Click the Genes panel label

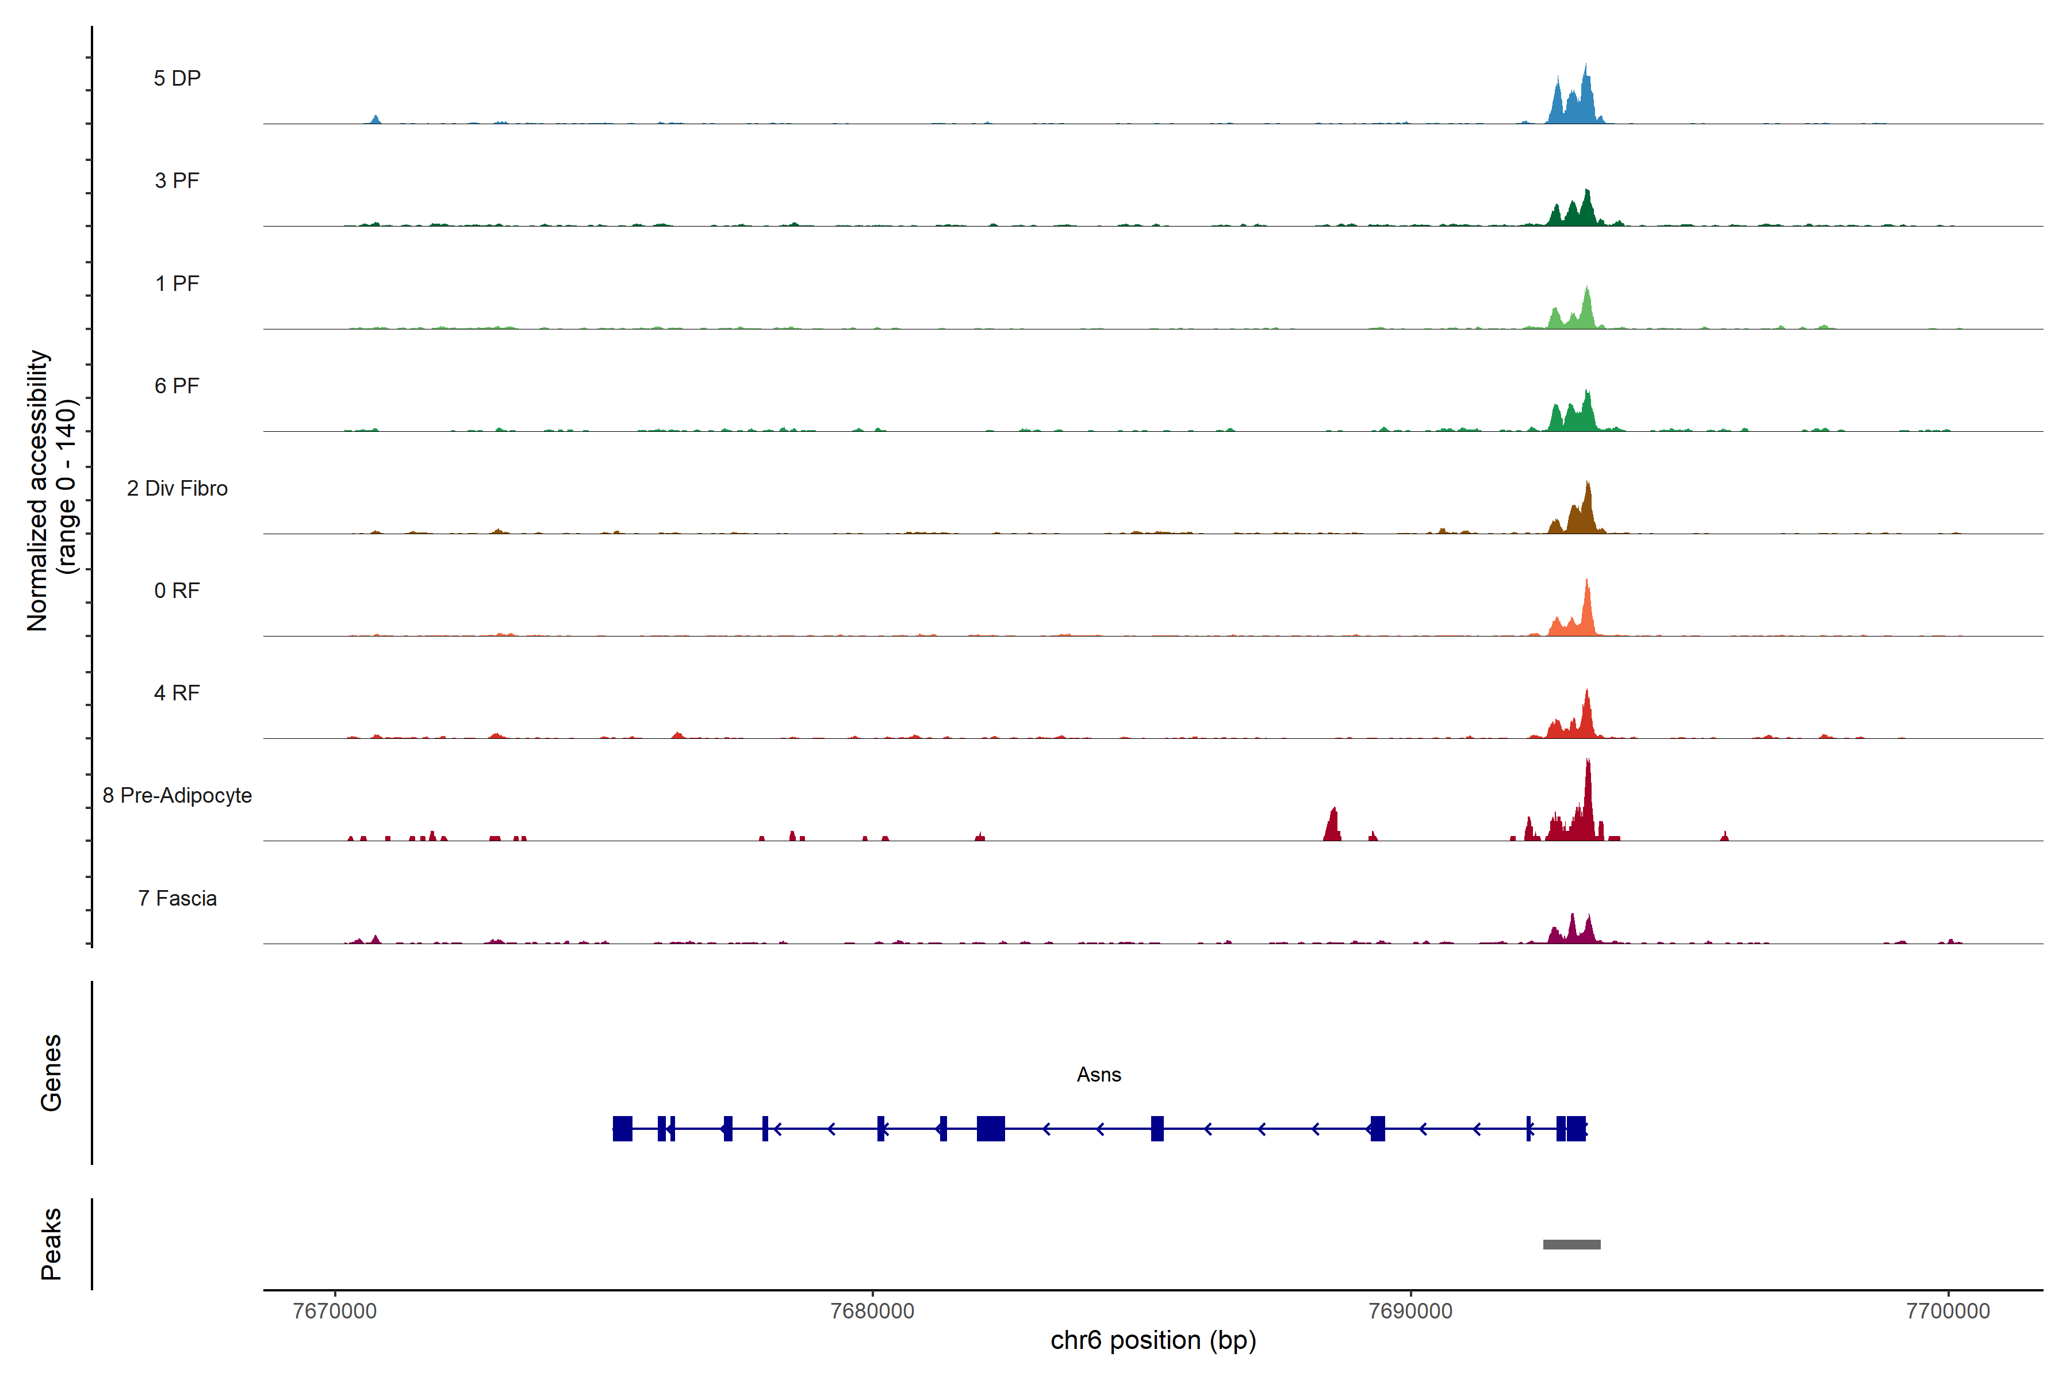pyautogui.click(x=51, y=1073)
